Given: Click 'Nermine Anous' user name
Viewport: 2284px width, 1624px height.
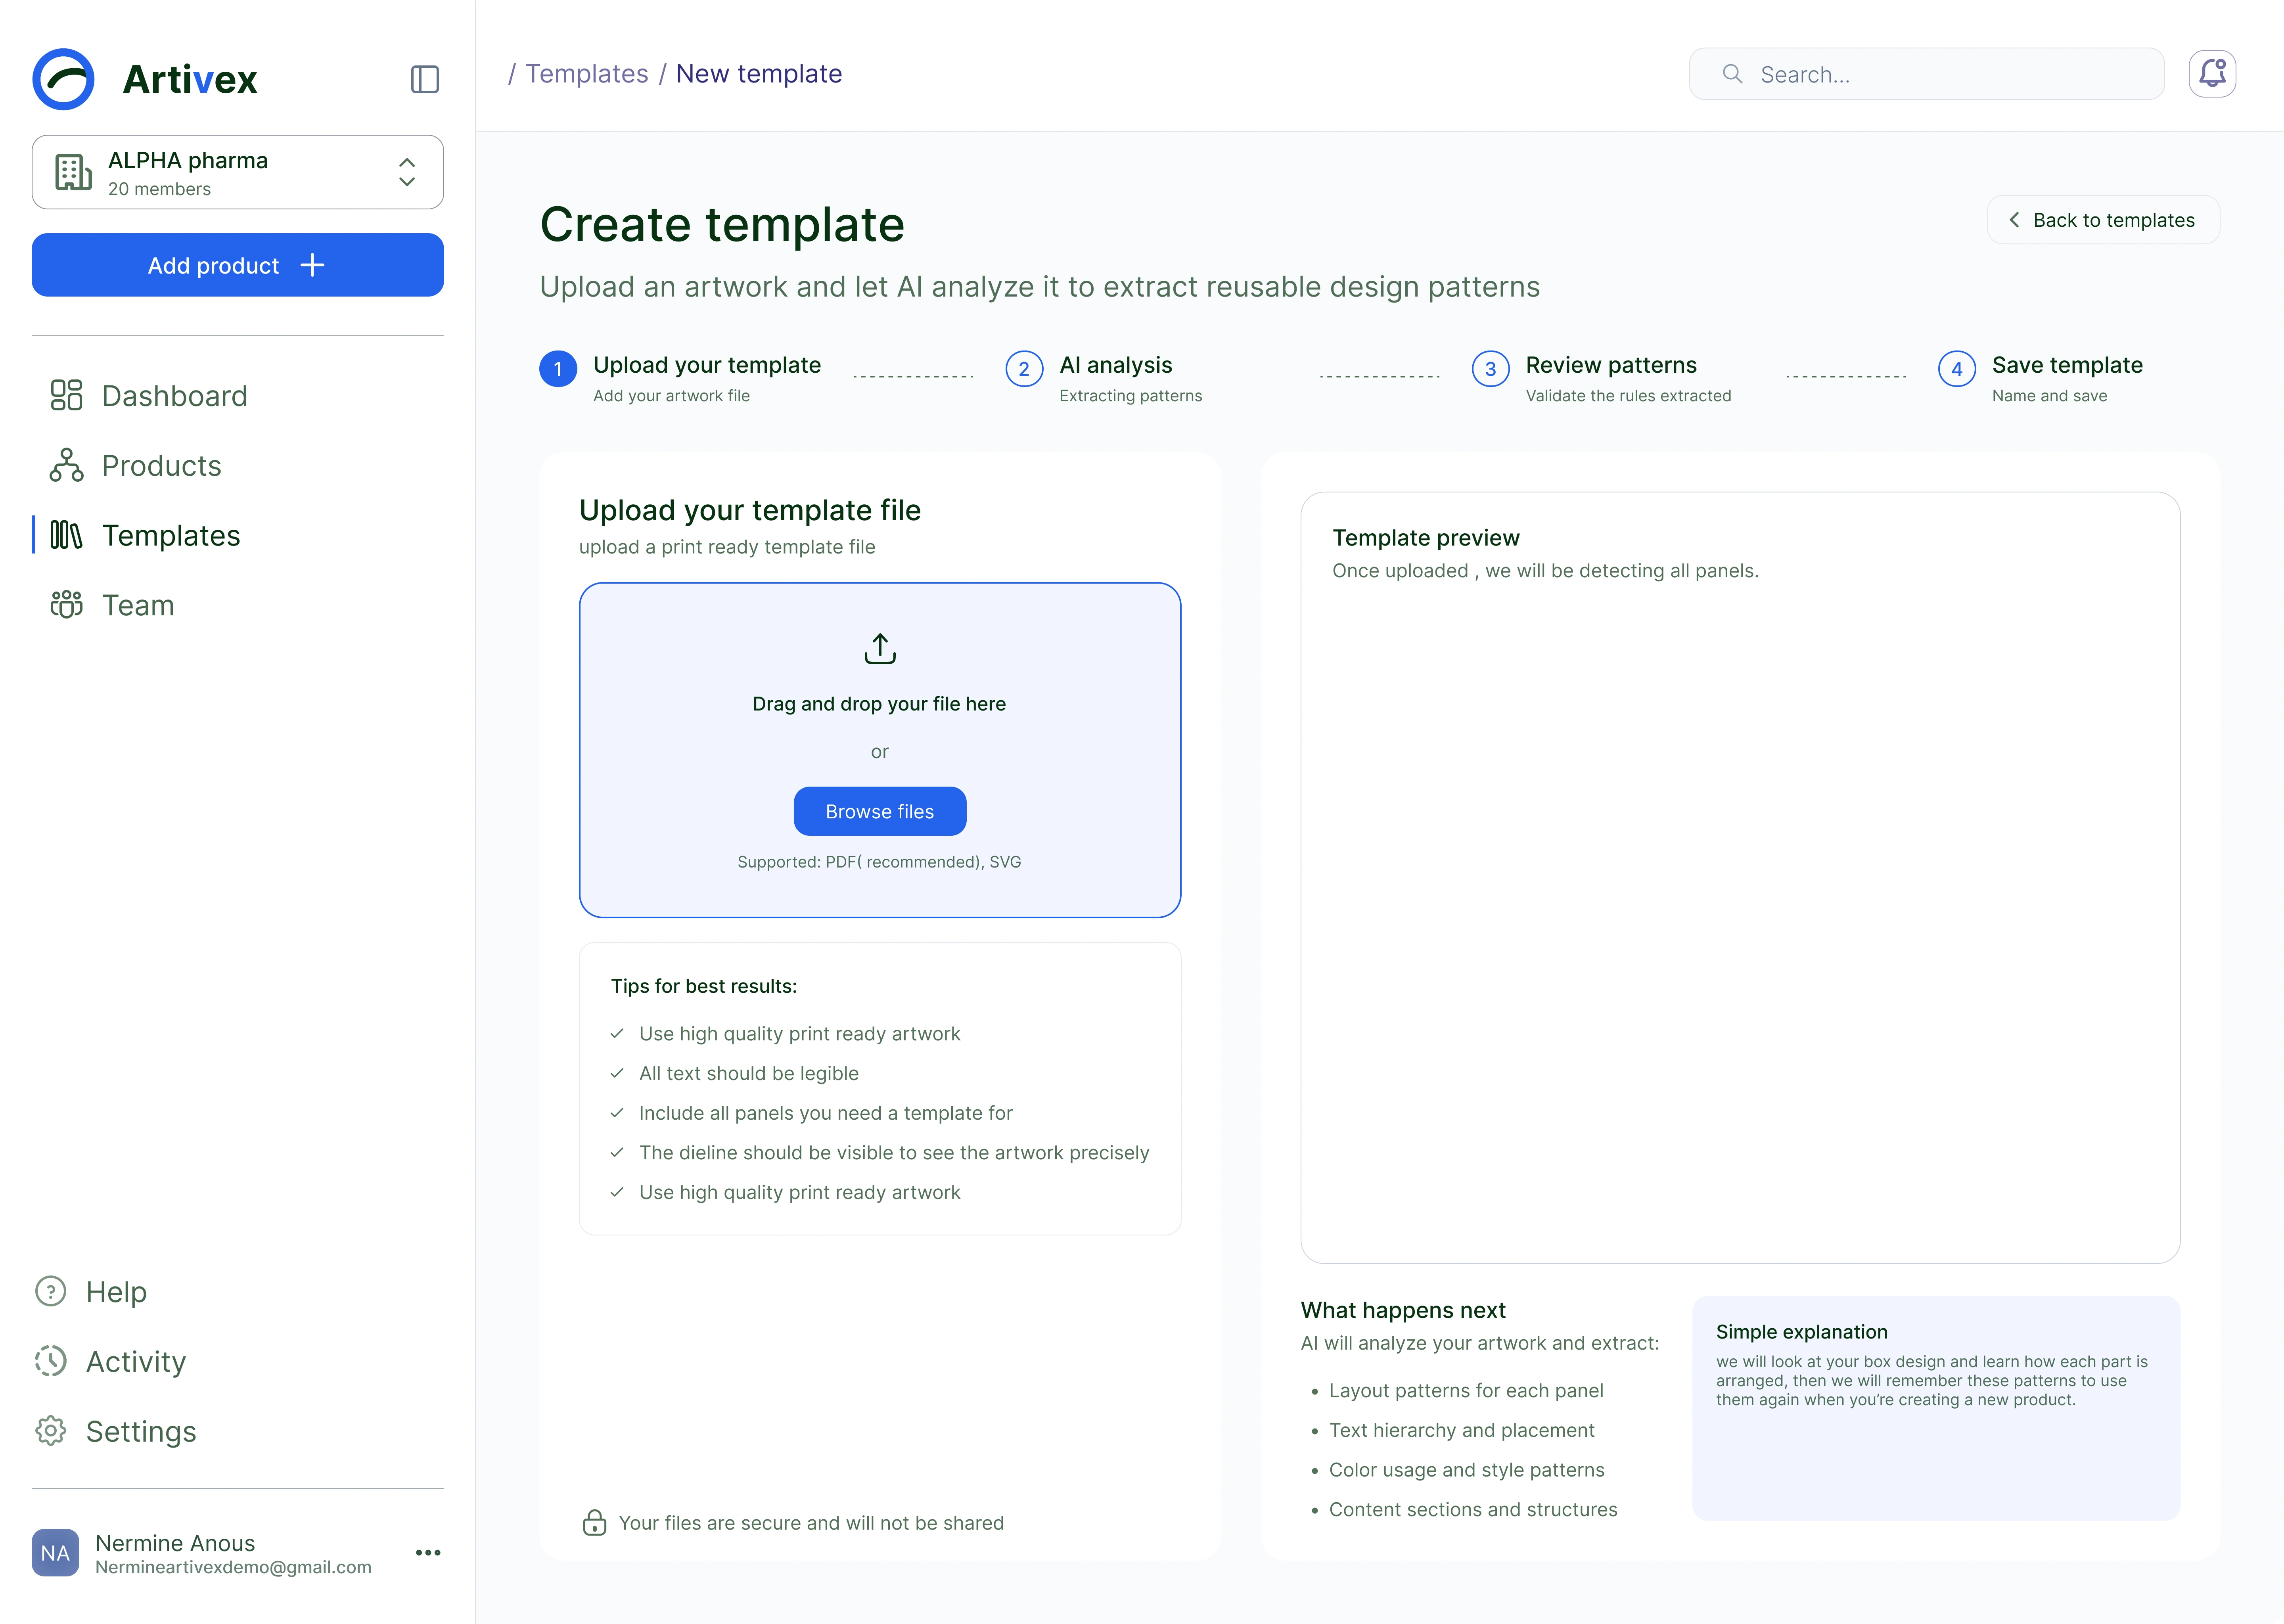Looking at the screenshot, I should point(175,1543).
